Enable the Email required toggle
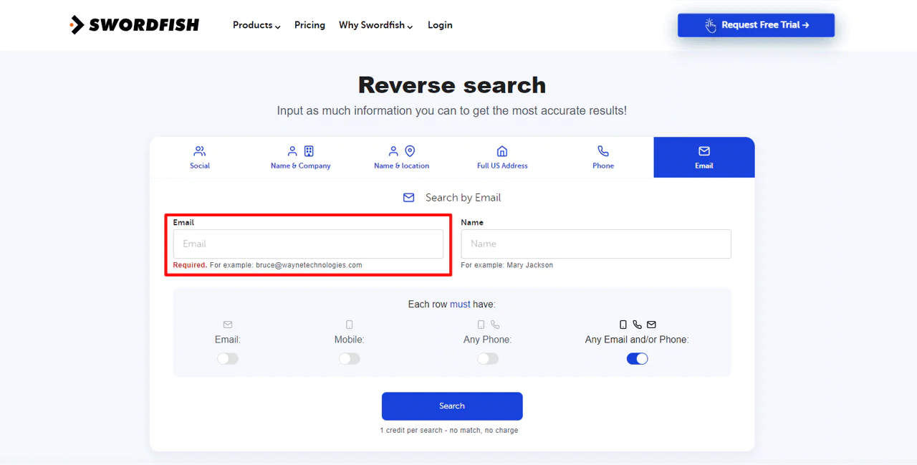This screenshot has width=917, height=465. (227, 358)
